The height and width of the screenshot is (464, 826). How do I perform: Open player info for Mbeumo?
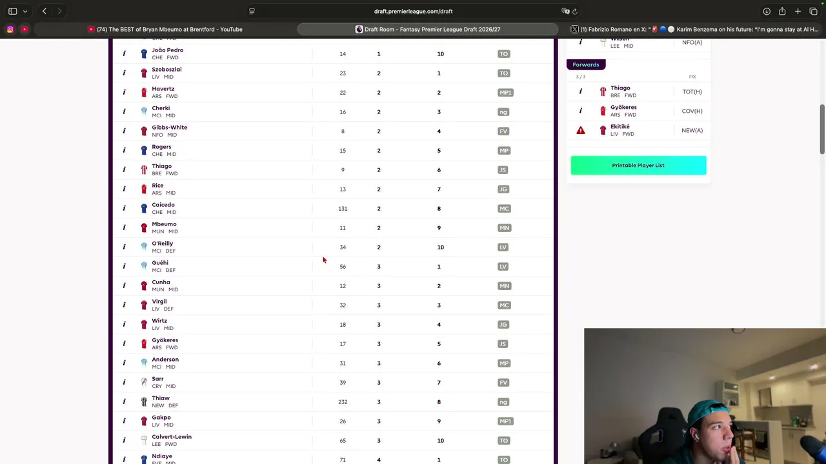124,227
